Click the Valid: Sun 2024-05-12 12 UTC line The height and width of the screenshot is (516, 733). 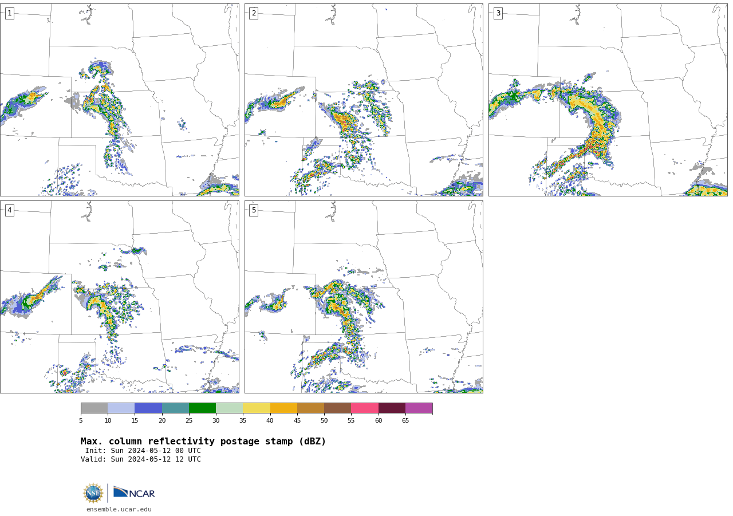tap(141, 459)
